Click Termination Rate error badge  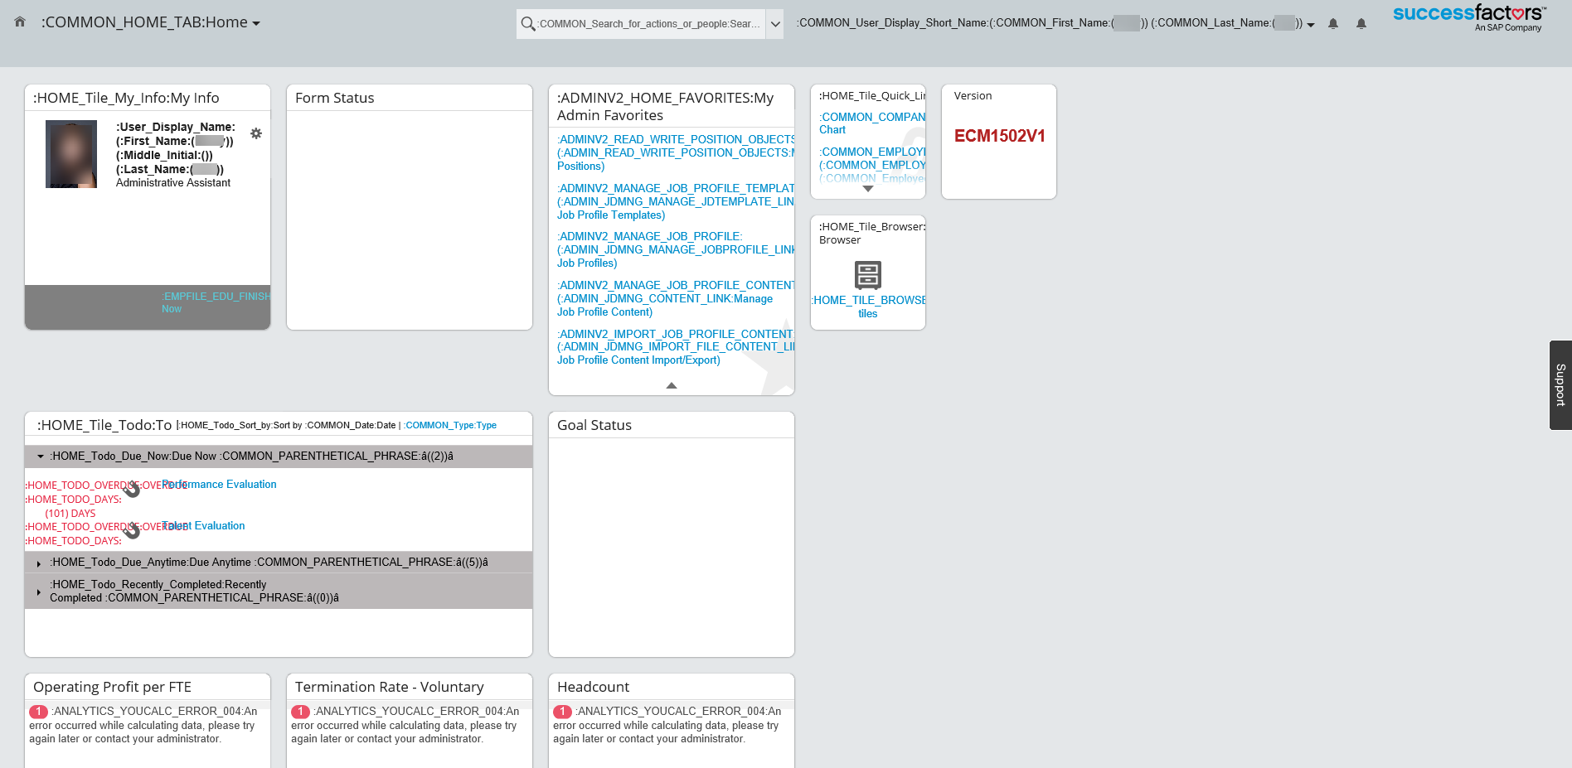300,712
